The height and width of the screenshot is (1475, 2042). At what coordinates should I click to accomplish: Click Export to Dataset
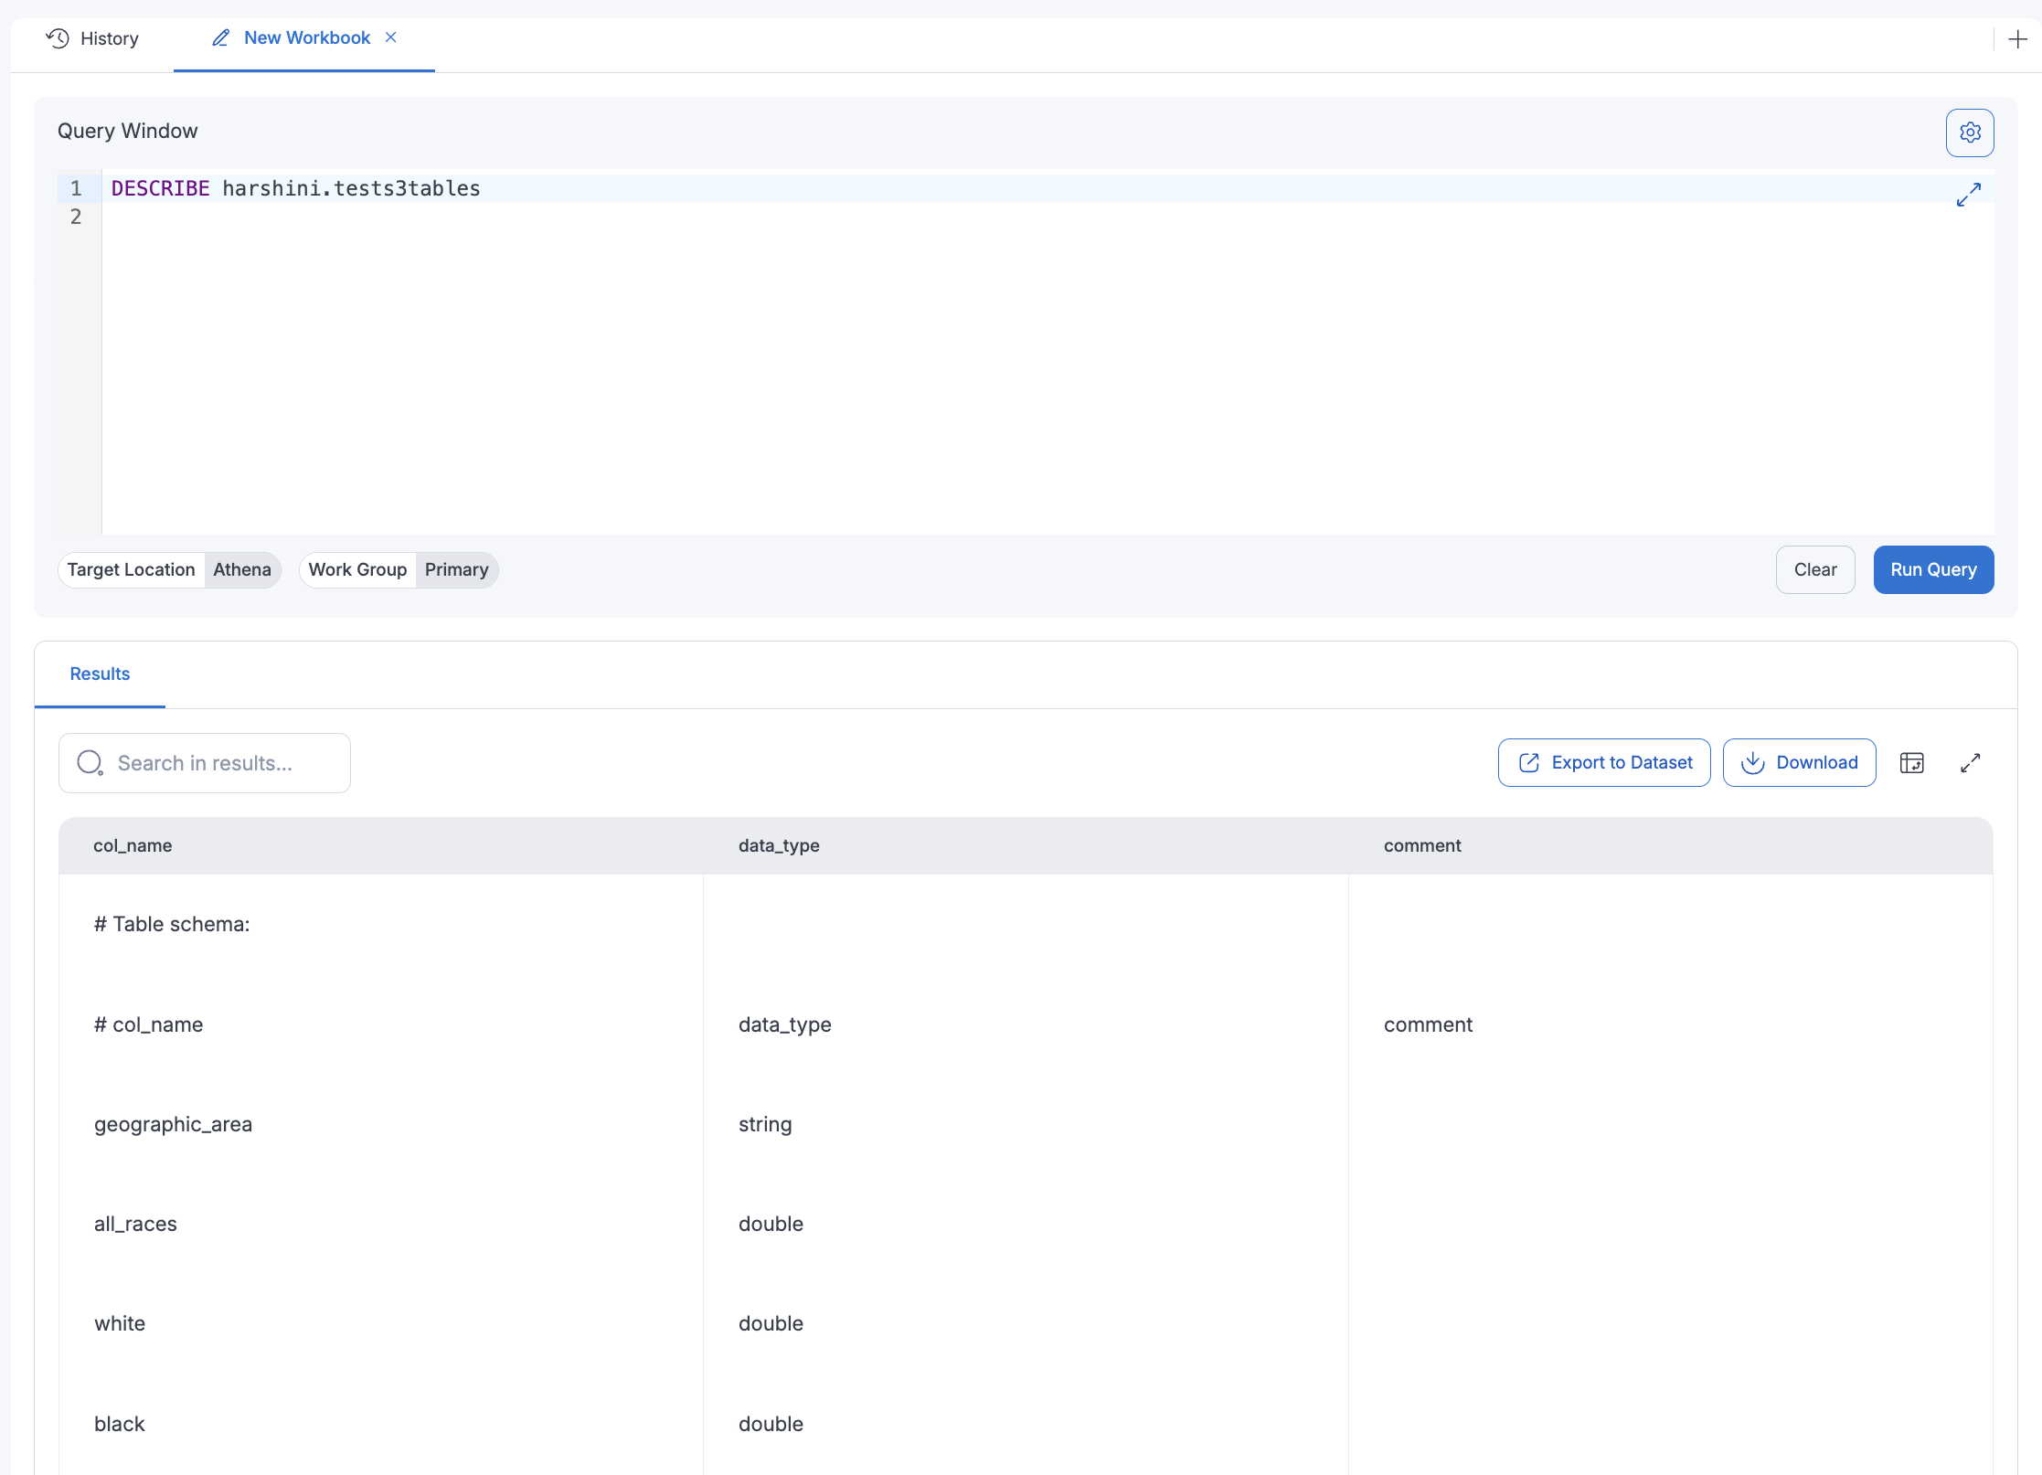1603,762
